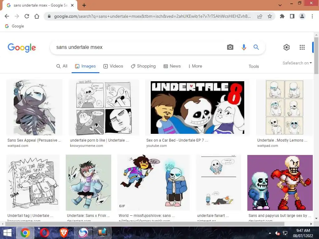Screen dimensions: 319x239
Task: Open the rightmost pinned taskbar app
Action: 102,233
